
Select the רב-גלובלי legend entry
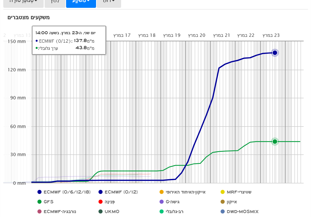[174, 212]
